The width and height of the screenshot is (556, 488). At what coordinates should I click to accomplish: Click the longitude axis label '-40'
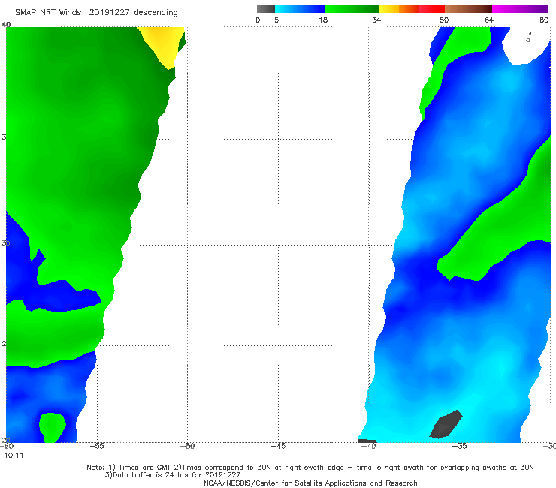coord(369,446)
